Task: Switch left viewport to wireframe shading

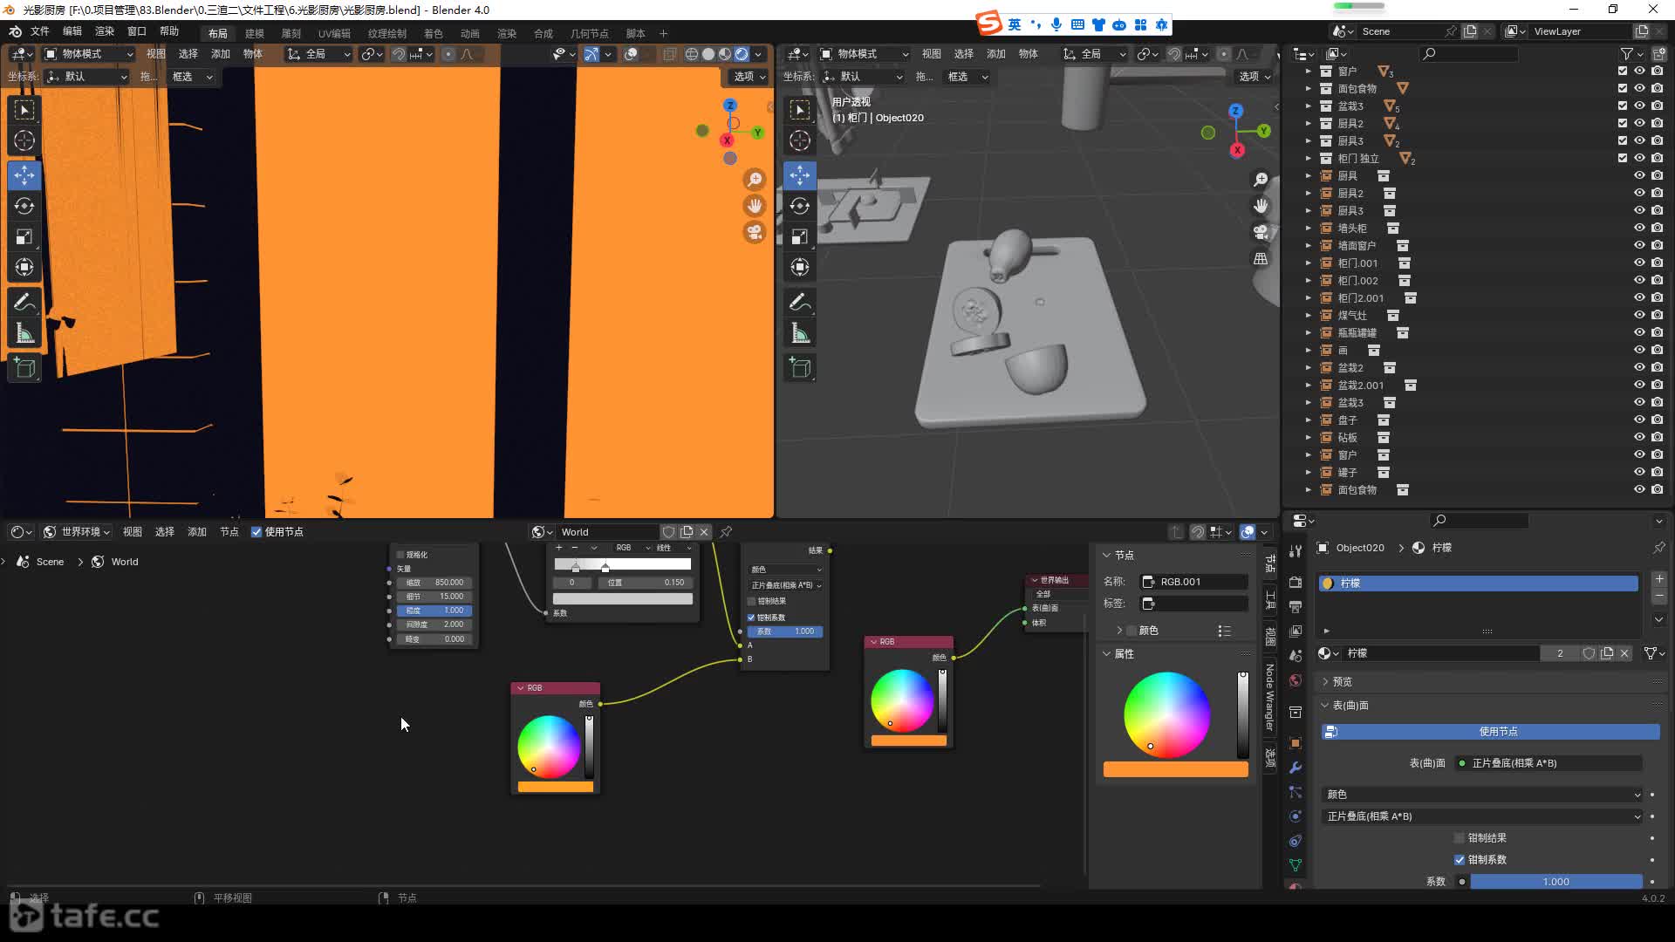Action: coord(692,54)
